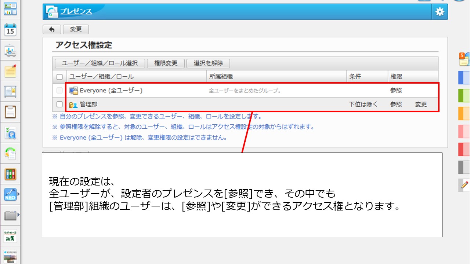Screen dimensions: 470x264
Task: Select the red sticky note color
Action: click(x=464, y=149)
